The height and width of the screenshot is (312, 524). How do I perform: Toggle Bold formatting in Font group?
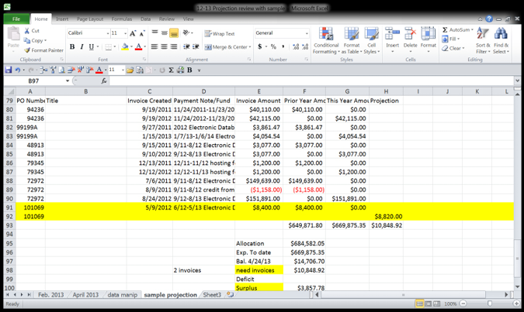click(72, 47)
